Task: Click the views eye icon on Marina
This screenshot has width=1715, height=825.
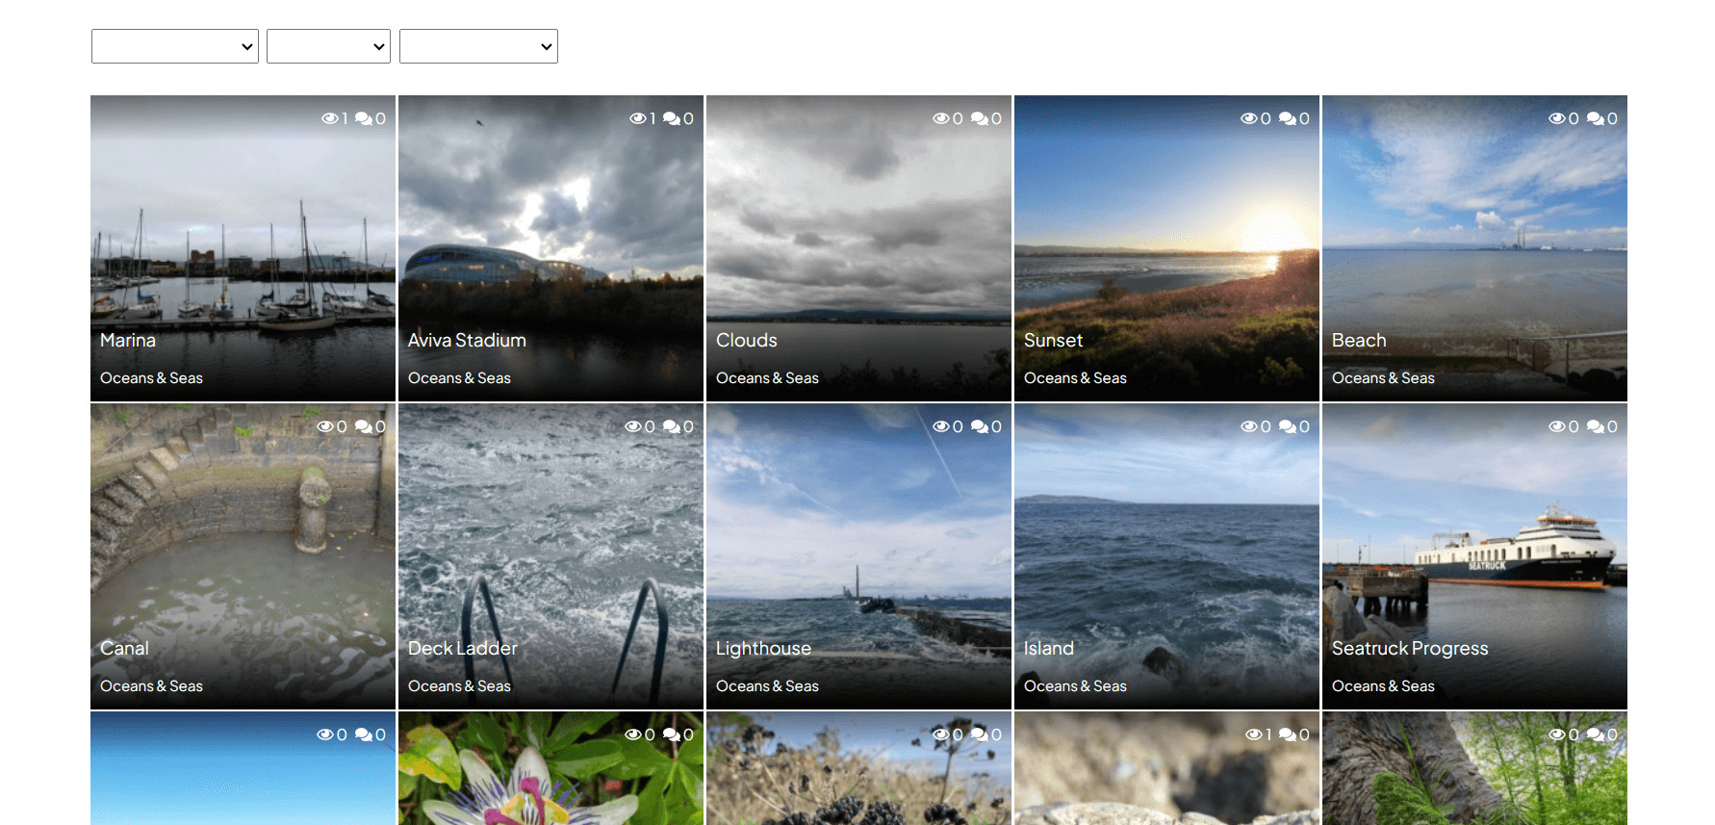Action: coord(329,118)
